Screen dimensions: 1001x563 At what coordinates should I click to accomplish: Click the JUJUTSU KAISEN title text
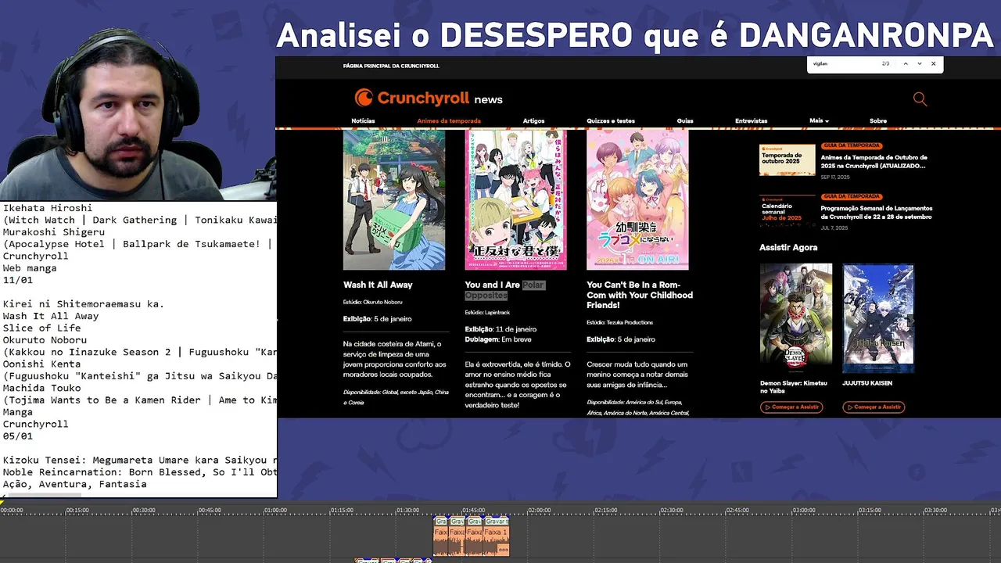coord(867,383)
